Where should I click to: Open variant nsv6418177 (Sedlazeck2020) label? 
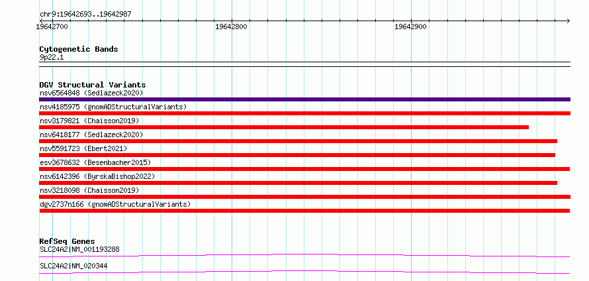(x=91, y=135)
